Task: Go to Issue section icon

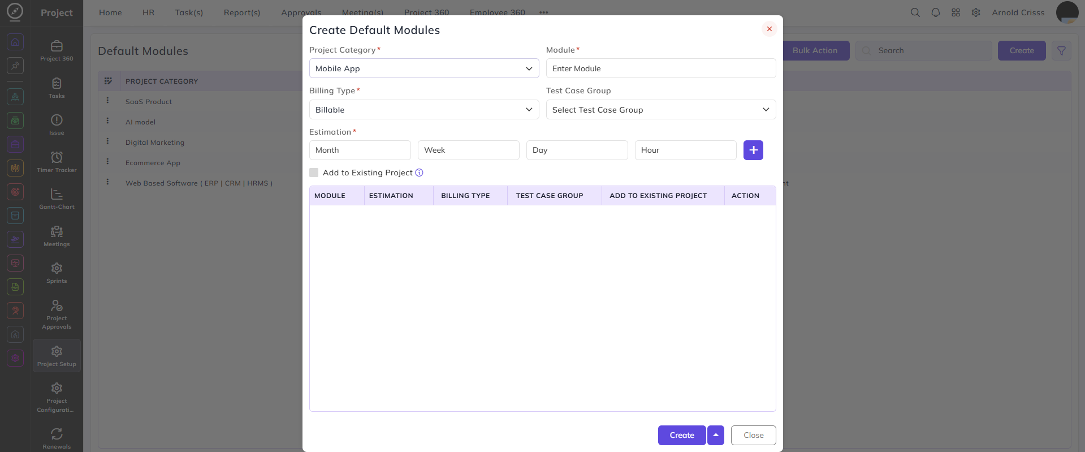Action: pyautogui.click(x=57, y=120)
